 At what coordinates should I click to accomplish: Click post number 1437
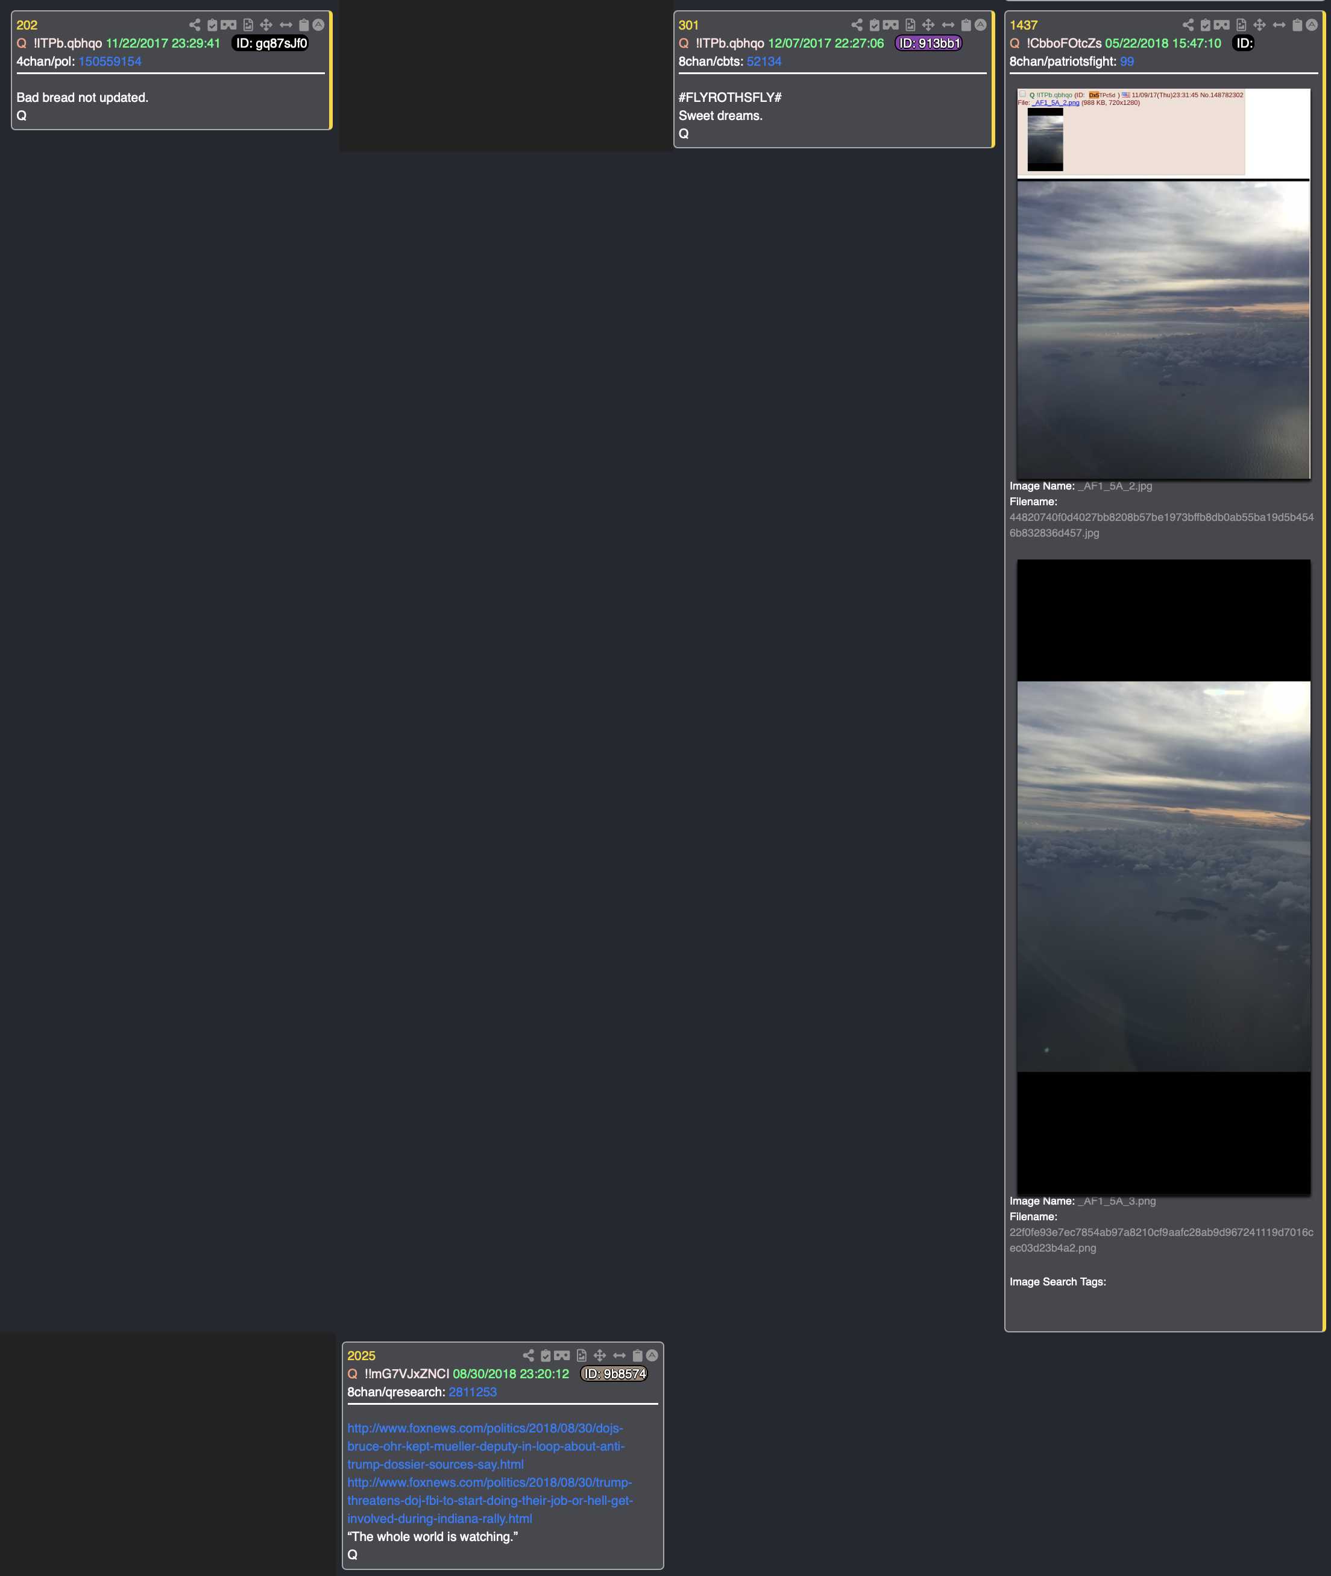[1023, 25]
